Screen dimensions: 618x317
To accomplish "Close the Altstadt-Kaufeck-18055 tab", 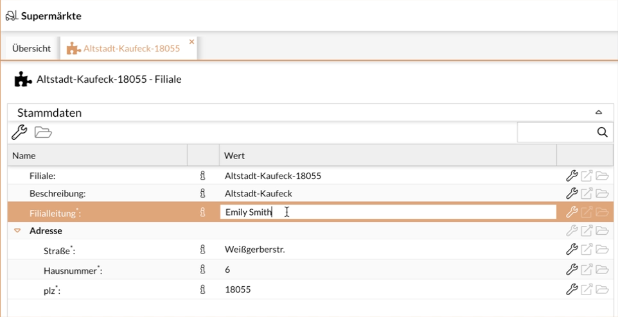I will coord(191,42).
